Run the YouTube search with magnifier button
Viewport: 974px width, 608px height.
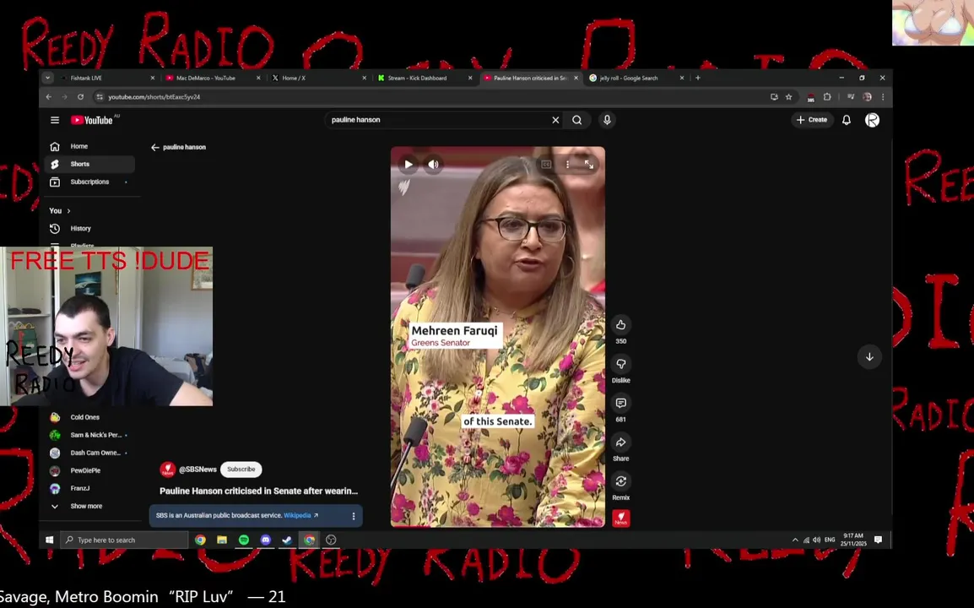[x=577, y=120]
